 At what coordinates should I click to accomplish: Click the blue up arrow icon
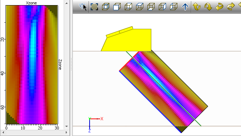point(185,7)
